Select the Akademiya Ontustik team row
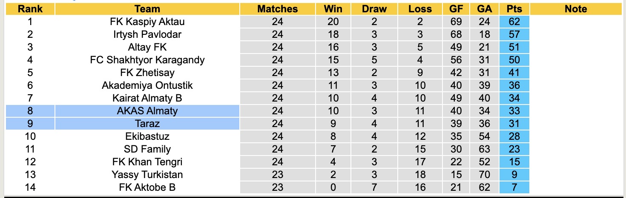The image size is (626, 198). [147, 85]
